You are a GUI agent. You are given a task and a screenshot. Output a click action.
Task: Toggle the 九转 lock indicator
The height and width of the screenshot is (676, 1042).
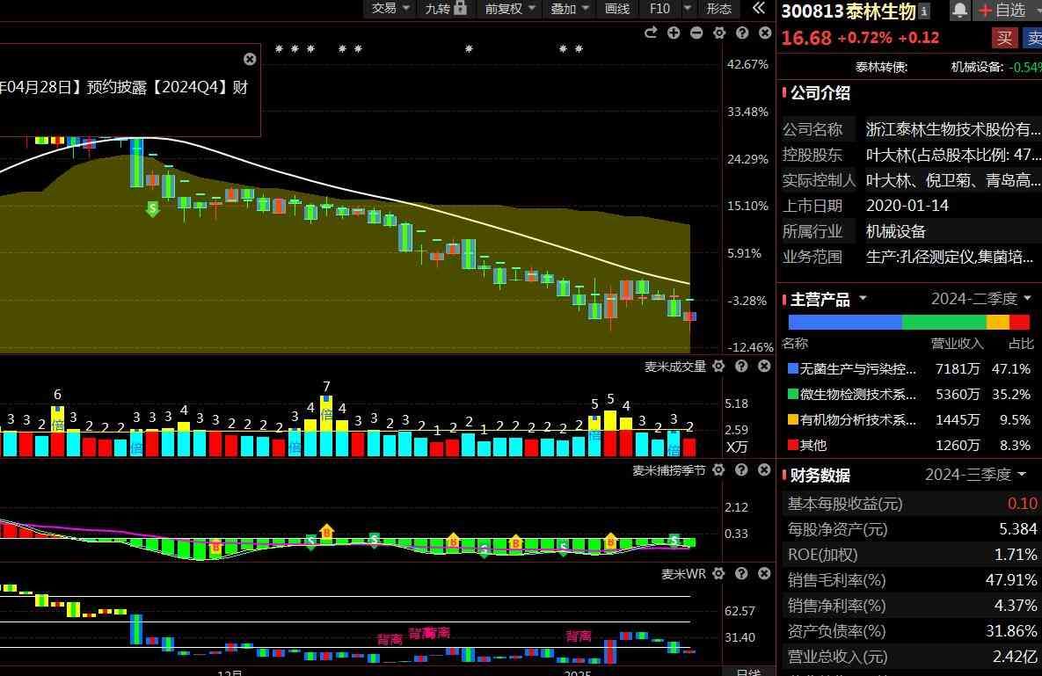point(446,9)
